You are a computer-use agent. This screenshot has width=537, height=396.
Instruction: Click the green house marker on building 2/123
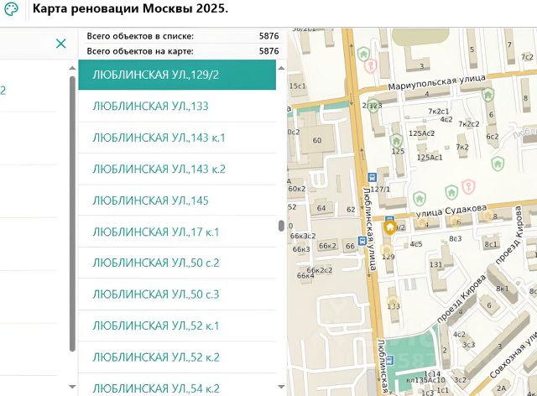tap(373, 106)
